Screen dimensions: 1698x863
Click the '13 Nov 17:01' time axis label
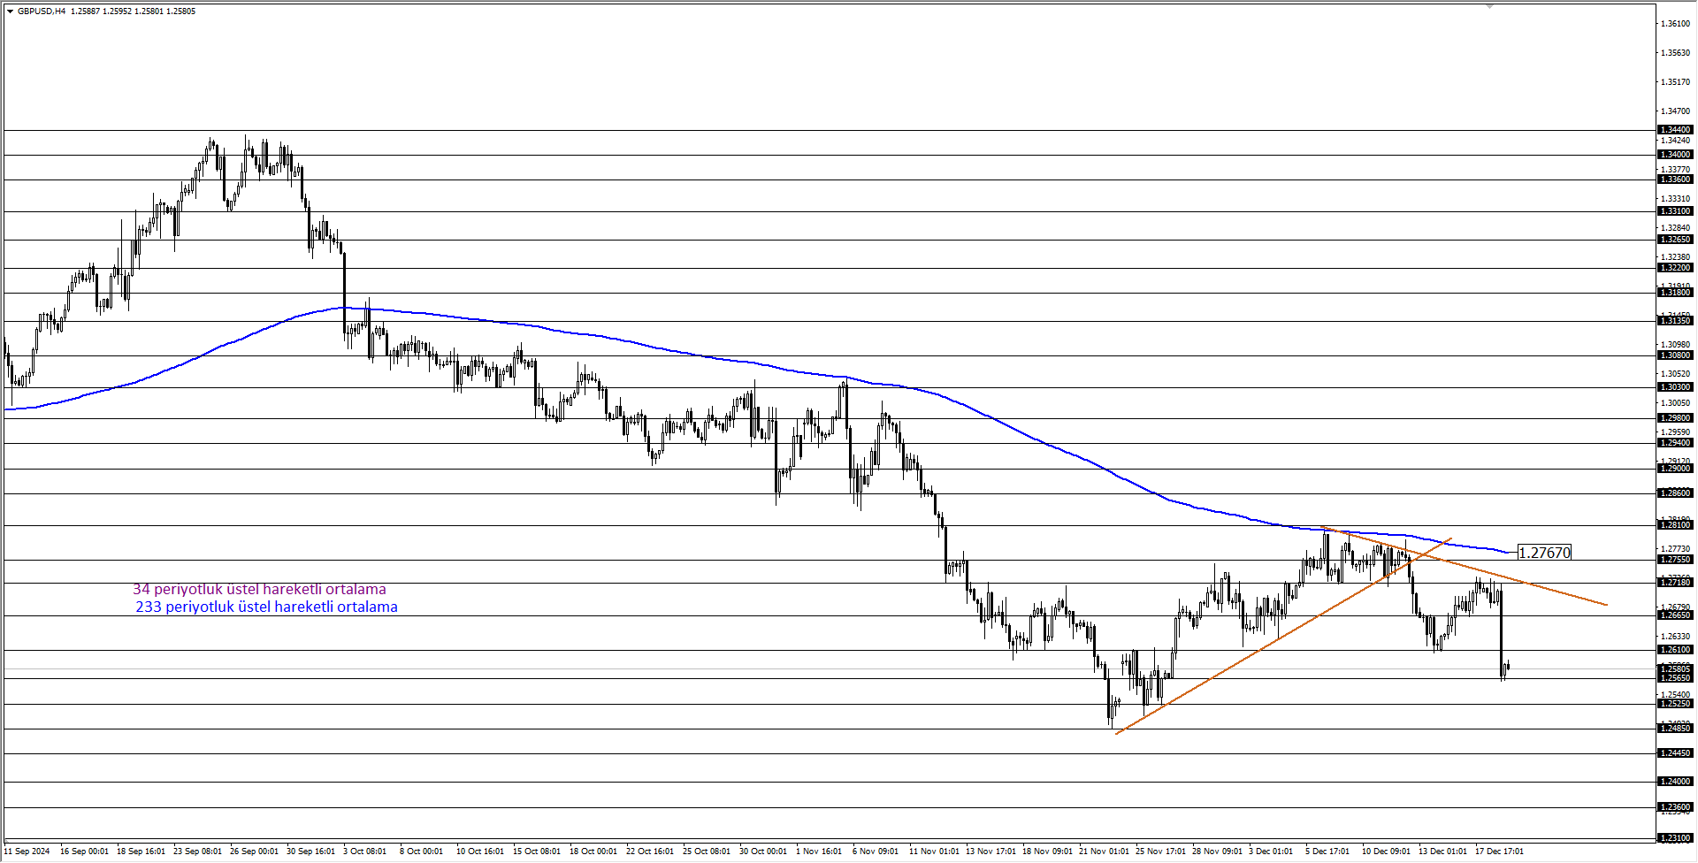click(990, 852)
